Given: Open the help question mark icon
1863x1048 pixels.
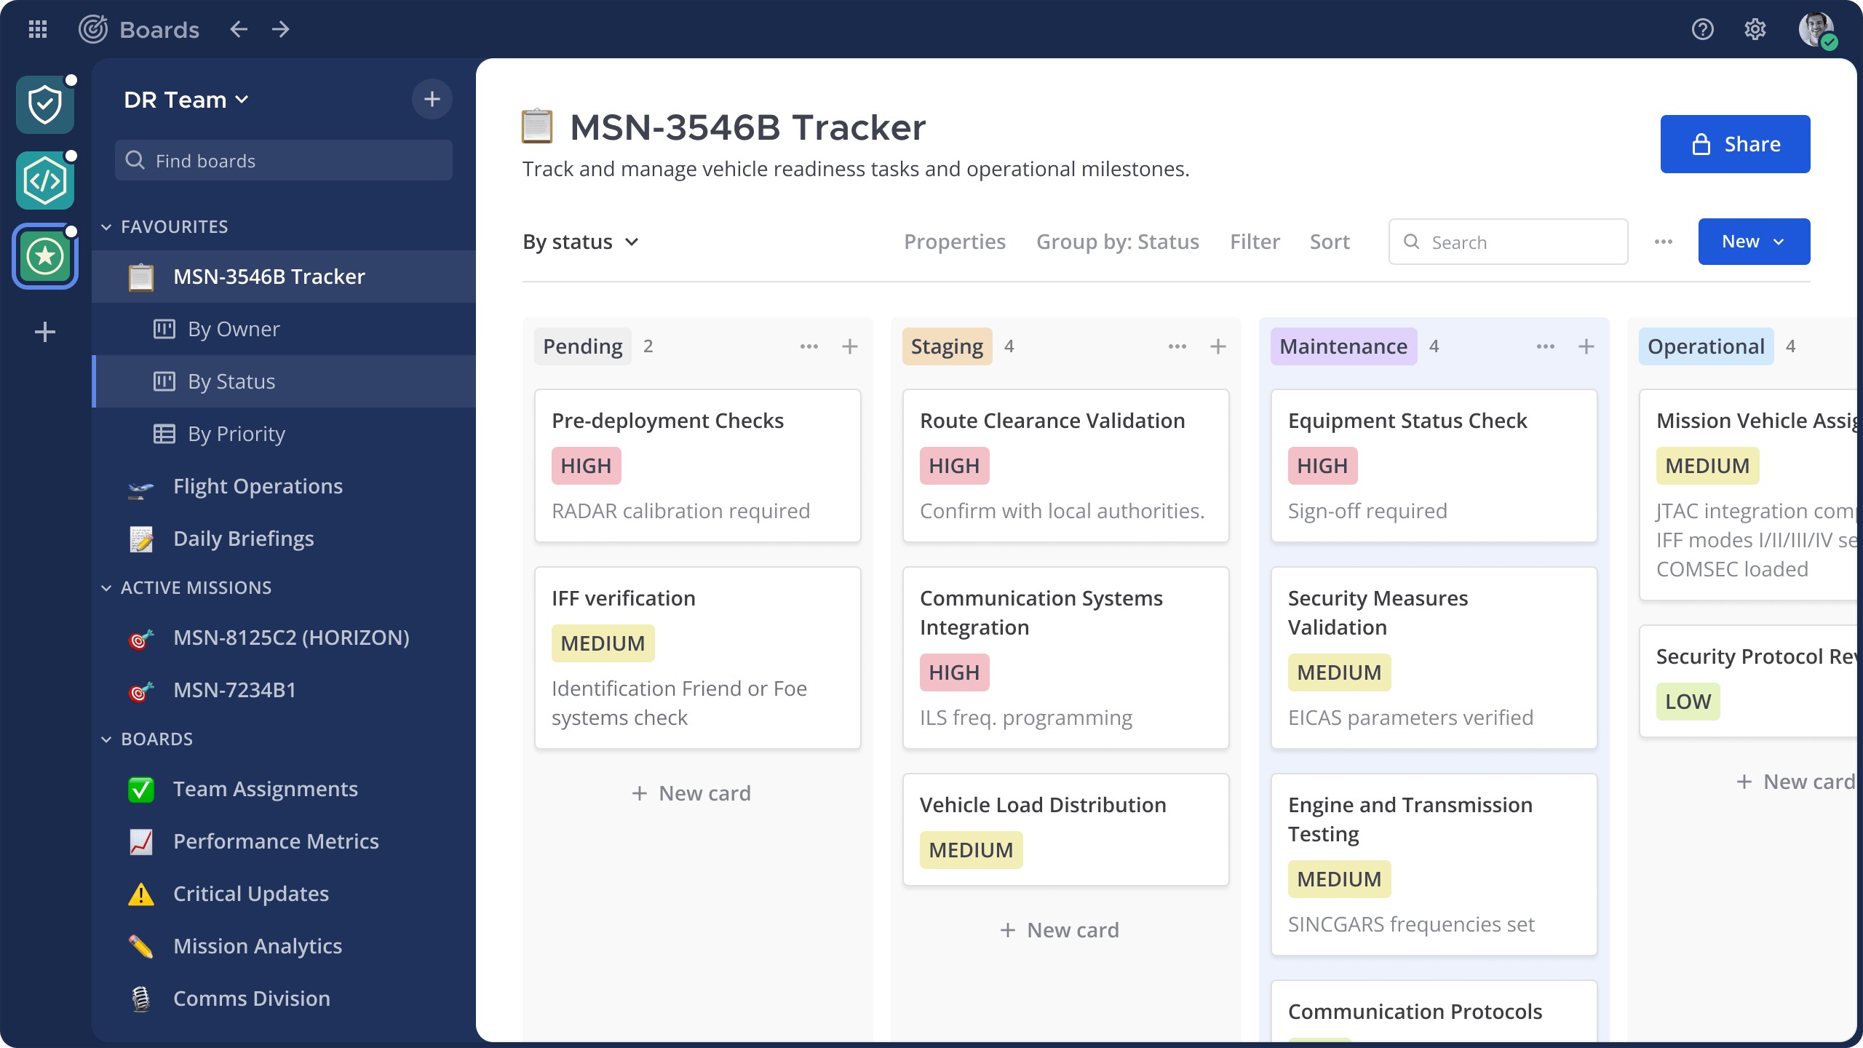Looking at the screenshot, I should click(x=1703, y=29).
